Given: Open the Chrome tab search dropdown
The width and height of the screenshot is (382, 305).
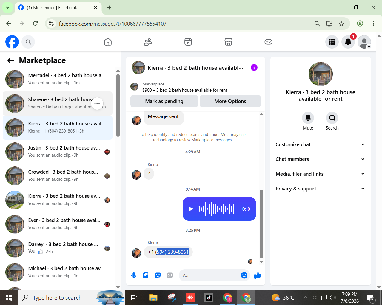Looking at the screenshot, I should click(7, 7).
